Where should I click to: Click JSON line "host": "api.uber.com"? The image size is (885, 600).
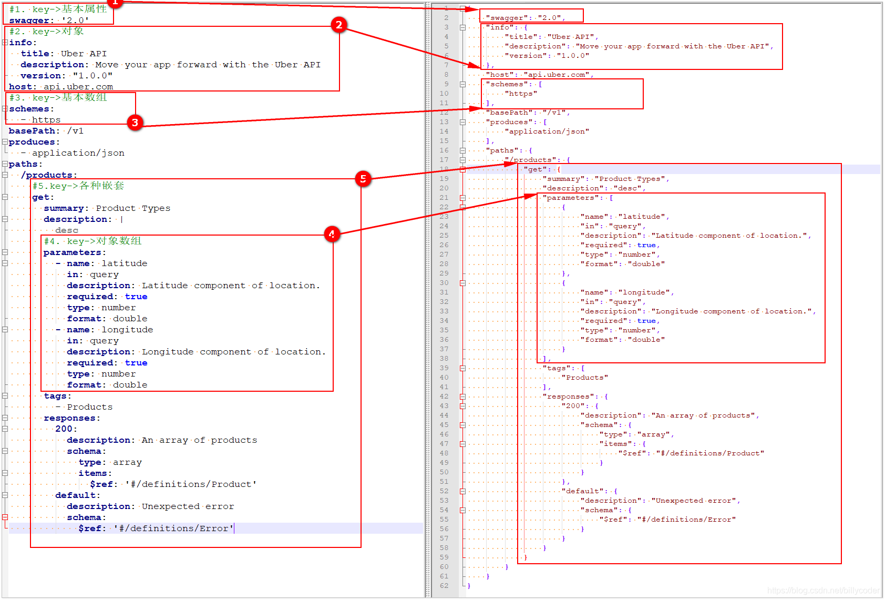click(x=540, y=75)
